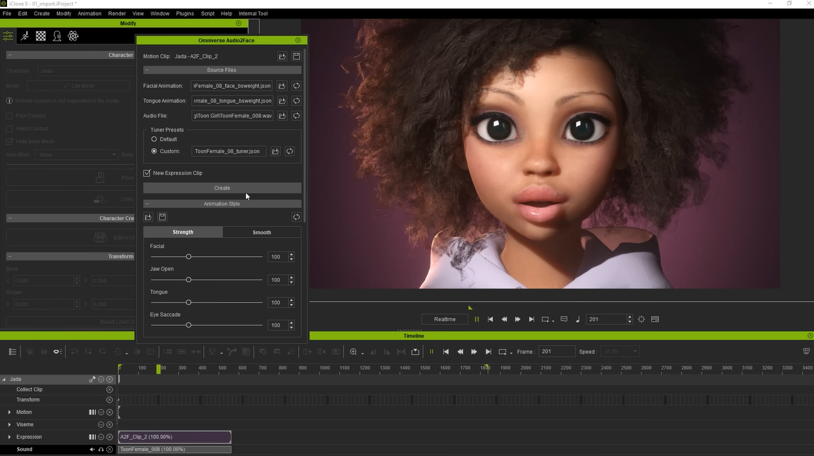Image resolution: width=814 pixels, height=456 pixels.
Task: Open the Plugins menu
Action: [x=185, y=13]
